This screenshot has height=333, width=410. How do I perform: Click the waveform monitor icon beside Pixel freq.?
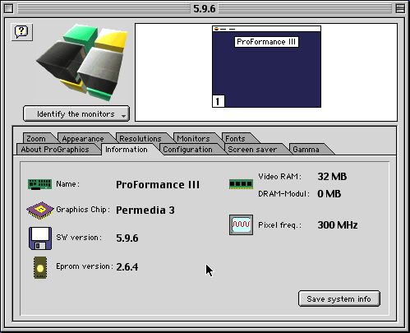coord(241,225)
